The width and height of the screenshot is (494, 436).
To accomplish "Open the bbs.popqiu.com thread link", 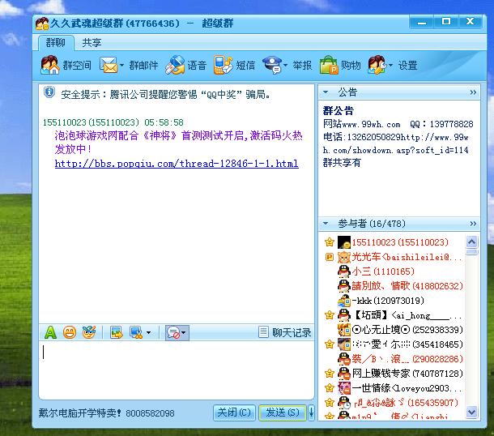I will (x=177, y=164).
